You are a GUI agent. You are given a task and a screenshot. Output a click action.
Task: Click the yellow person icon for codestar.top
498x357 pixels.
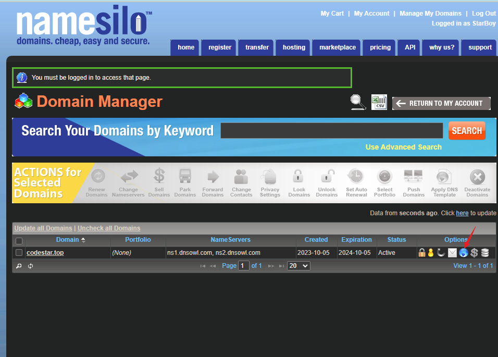tap(431, 253)
